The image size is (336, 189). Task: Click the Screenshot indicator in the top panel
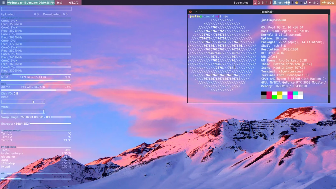pyautogui.click(x=241, y=2)
